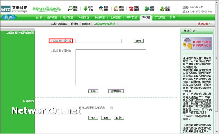Viewport: 219px width, 134px height.
Task: Select the 位址組 submenu item
Action: tap(75, 24)
